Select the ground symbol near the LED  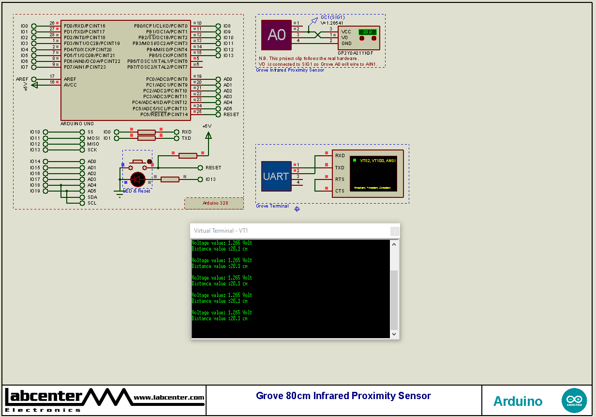tap(119, 194)
